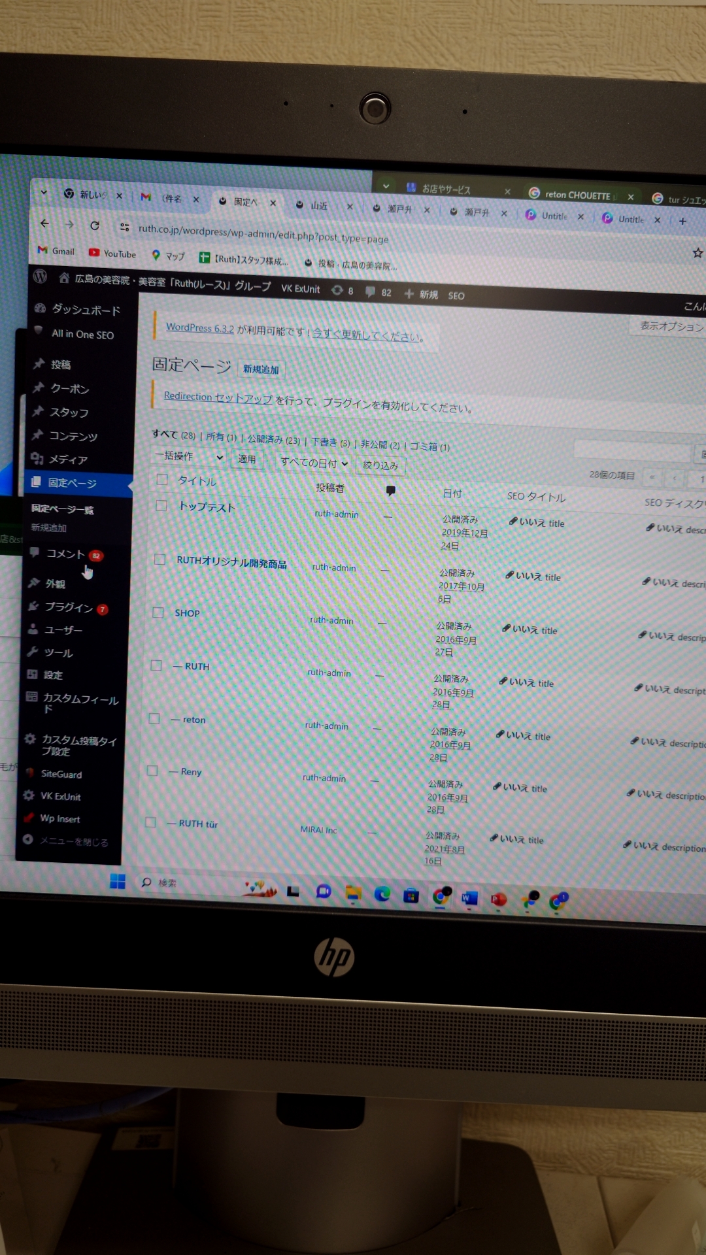
Task: Open the site info icon beside the URL
Action: click(124, 227)
